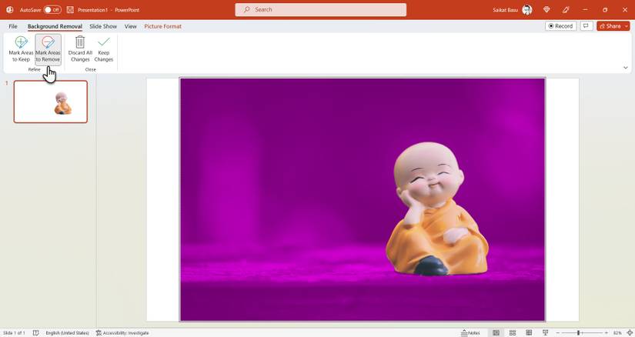Select Mark Areas to Keep tool
The image size is (635, 337).
(21, 49)
